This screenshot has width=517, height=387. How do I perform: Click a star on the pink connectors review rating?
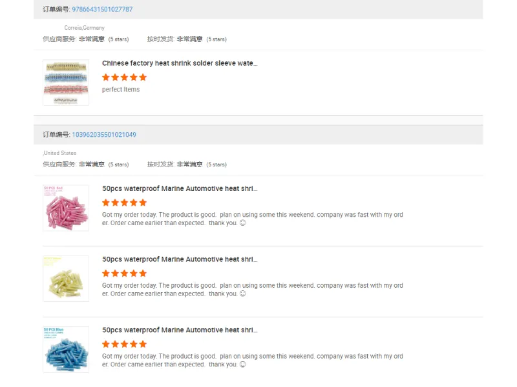click(x=124, y=202)
